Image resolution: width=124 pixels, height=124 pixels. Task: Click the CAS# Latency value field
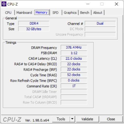74,58
